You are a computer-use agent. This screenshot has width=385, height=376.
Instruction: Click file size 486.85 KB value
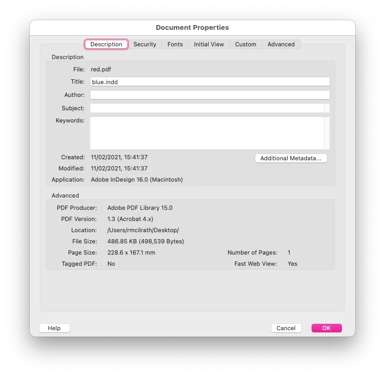(x=146, y=241)
